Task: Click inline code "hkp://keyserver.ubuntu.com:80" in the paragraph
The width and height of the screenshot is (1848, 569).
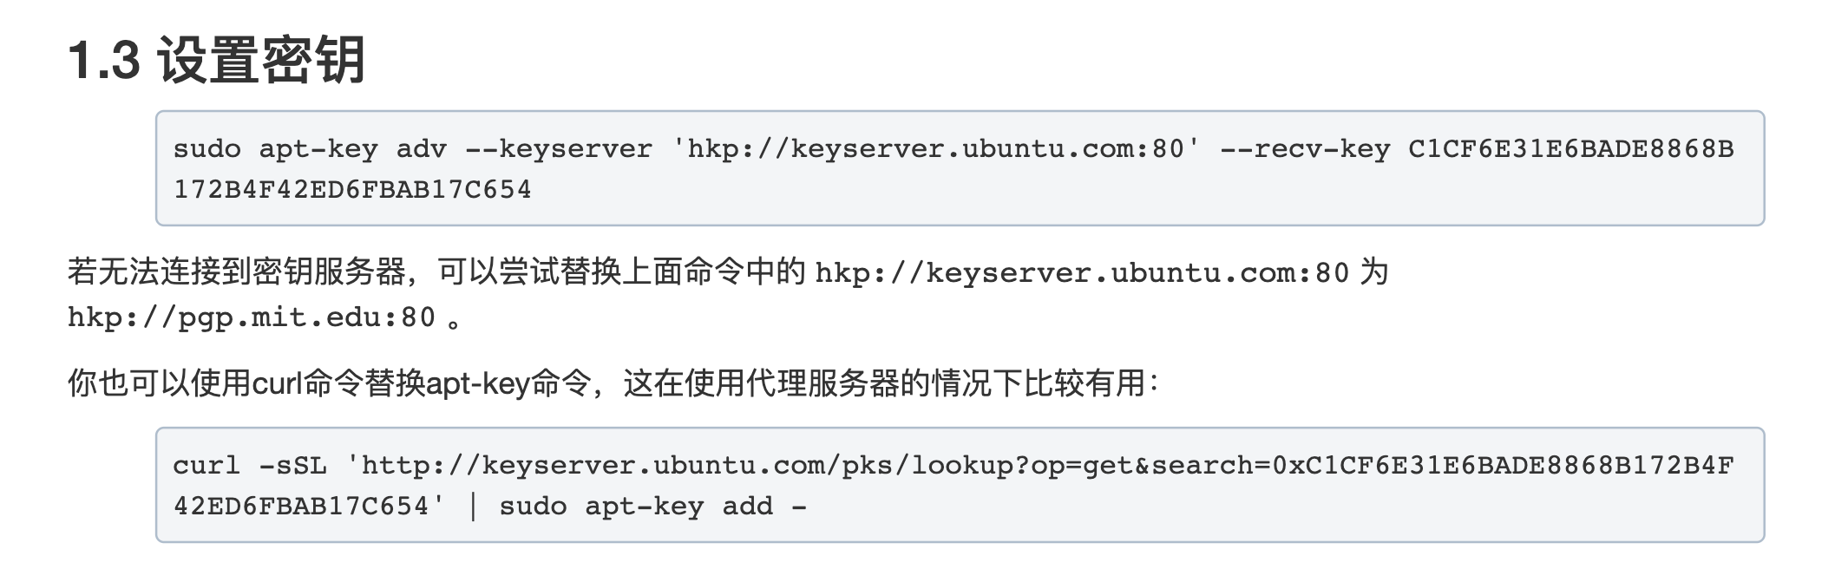Action: pos(1082,273)
